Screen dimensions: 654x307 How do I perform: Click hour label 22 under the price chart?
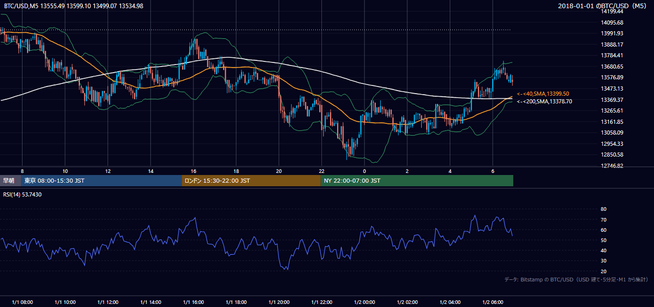[322, 171]
